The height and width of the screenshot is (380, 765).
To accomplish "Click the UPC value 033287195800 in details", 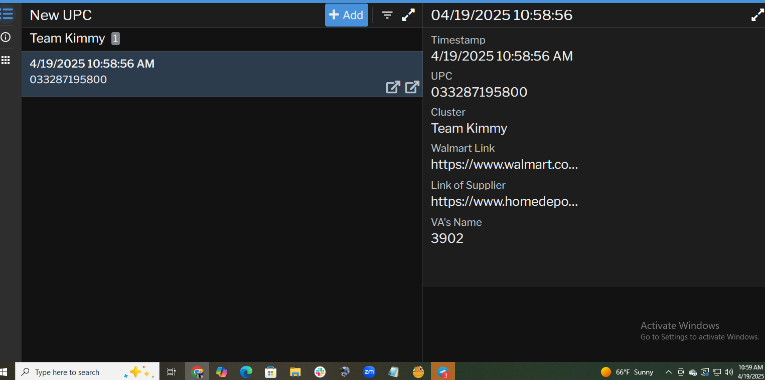I will (479, 92).
